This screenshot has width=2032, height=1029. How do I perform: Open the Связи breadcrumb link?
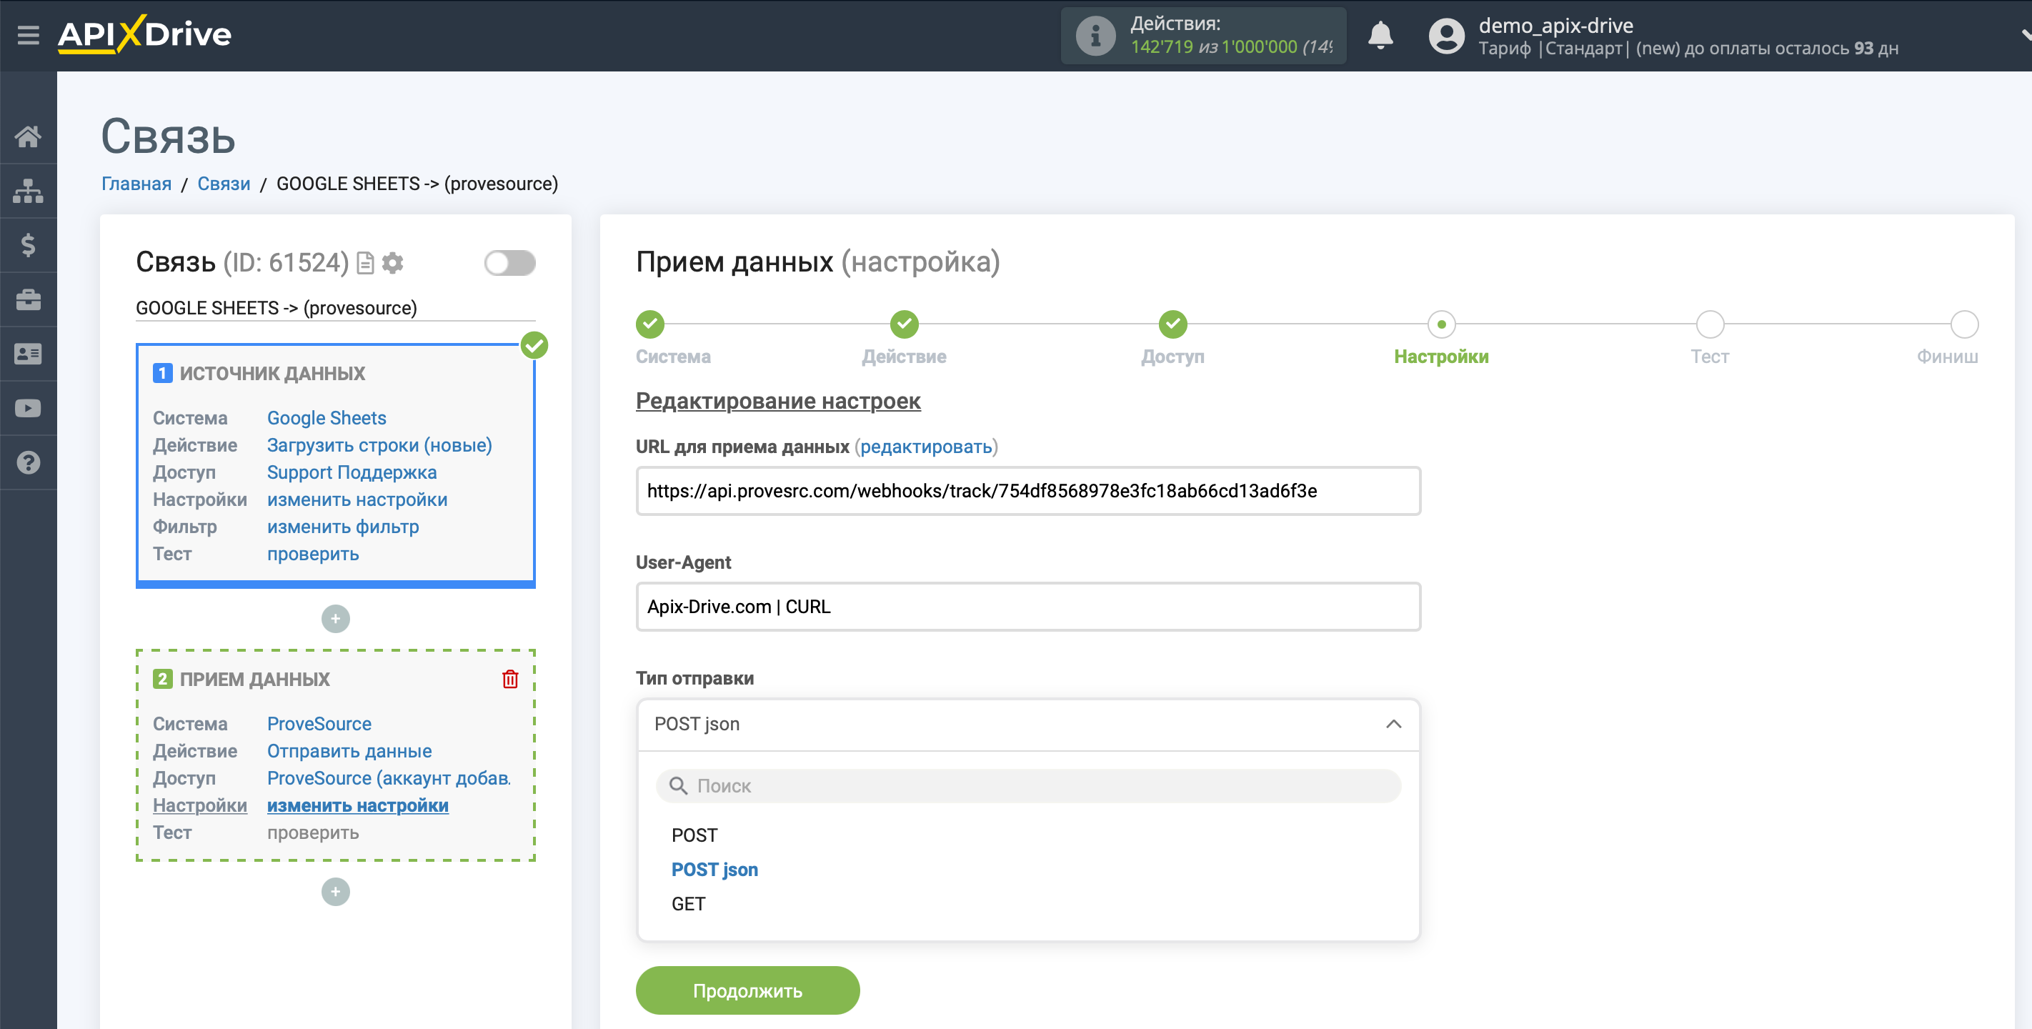pos(223,184)
